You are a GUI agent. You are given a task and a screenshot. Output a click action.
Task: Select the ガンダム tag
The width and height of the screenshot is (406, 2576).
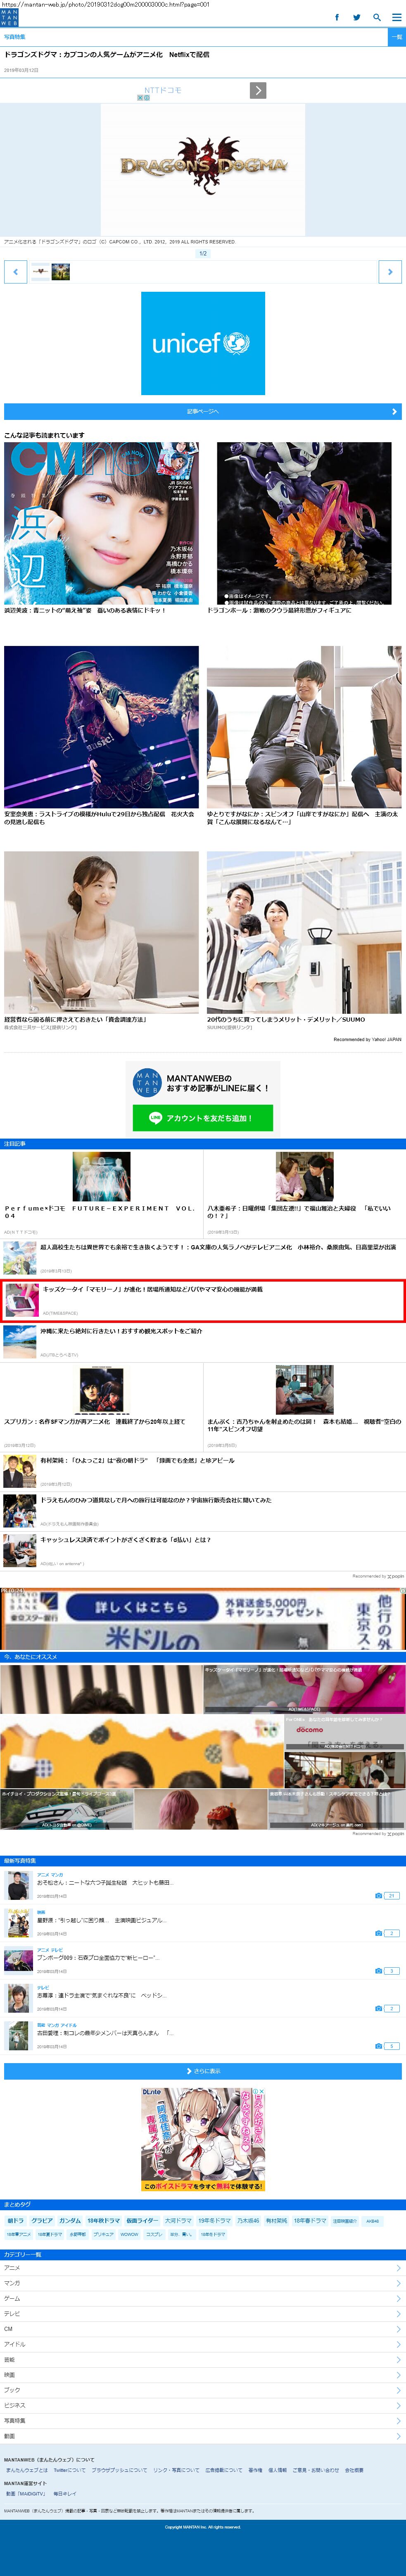pos(70,2221)
